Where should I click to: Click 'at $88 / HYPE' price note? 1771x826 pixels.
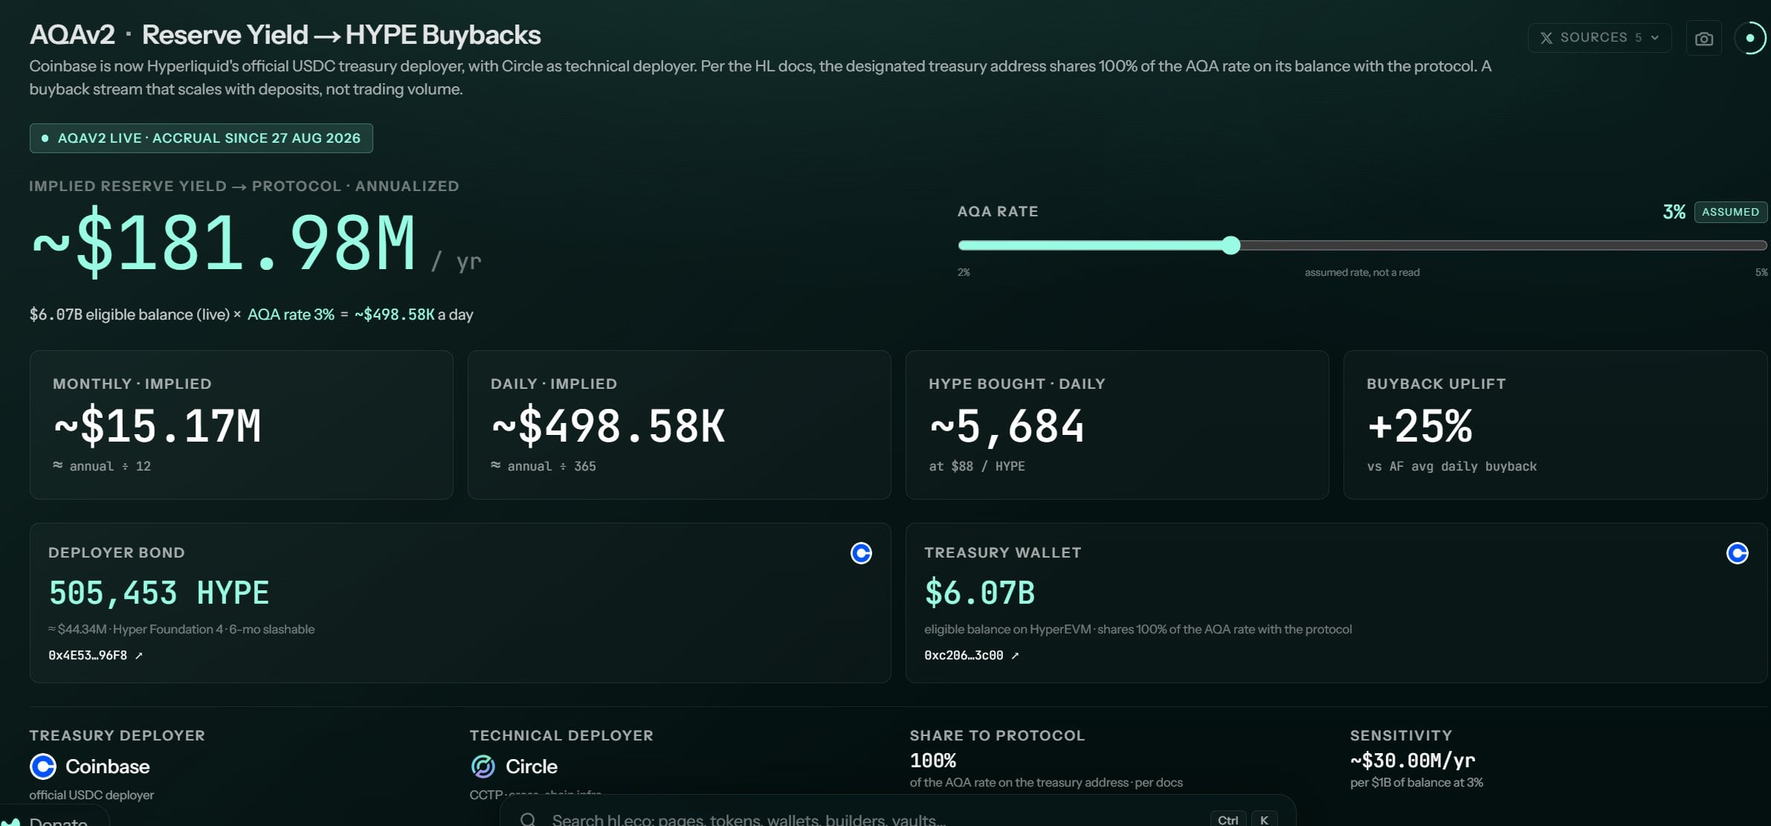[x=977, y=466]
